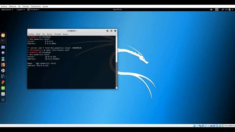Open VirtualBox Entrada menu
The image size is (235, 132).
[x=26, y=7]
